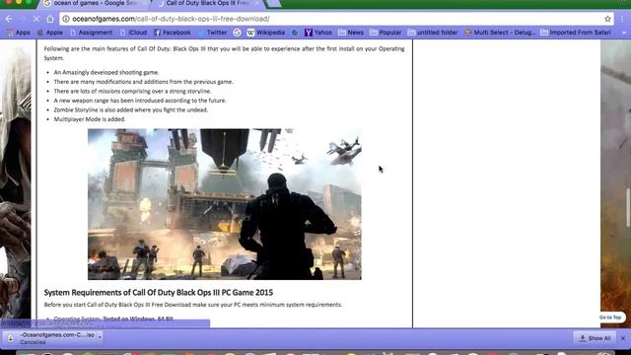View site information for oceanofgames.com

point(66,19)
